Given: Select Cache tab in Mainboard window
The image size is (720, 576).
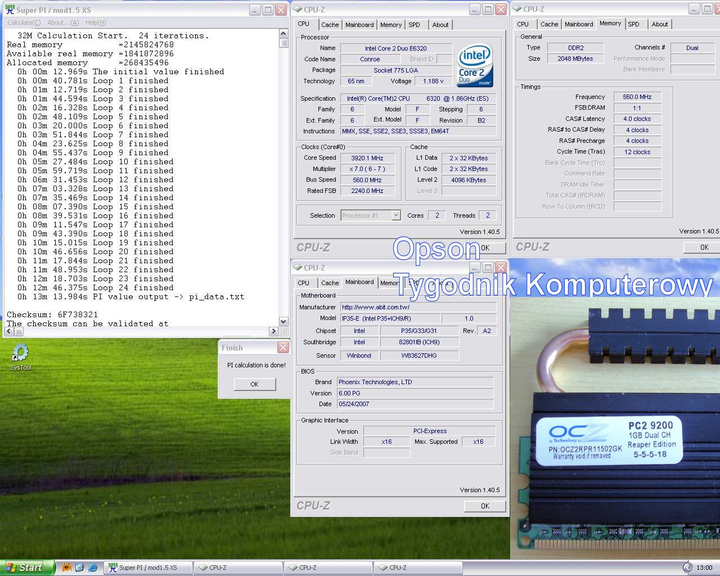Looking at the screenshot, I should 330,283.
